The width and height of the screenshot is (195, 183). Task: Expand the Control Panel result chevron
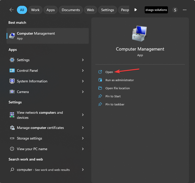click(83, 71)
